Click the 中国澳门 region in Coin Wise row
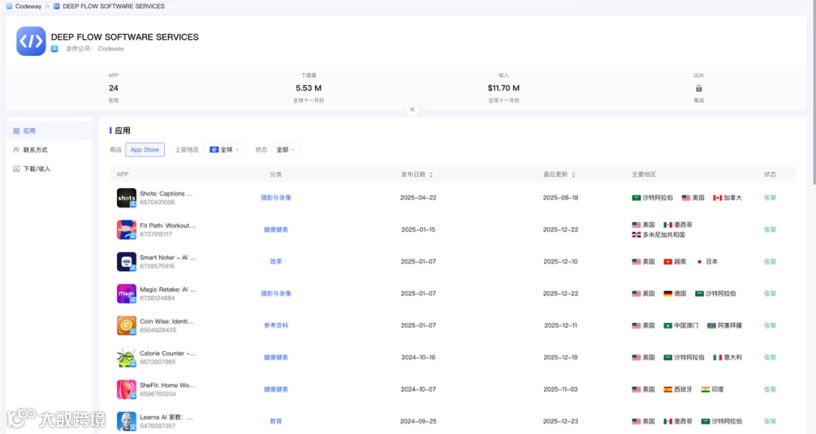Viewport: 816px width, 434px height. click(682, 325)
